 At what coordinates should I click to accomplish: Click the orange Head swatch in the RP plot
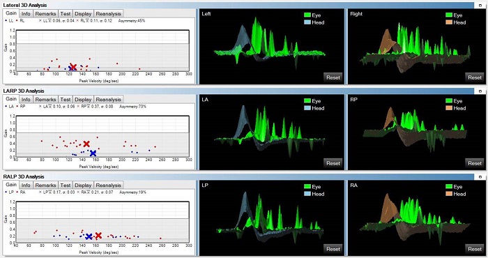tap(449, 108)
